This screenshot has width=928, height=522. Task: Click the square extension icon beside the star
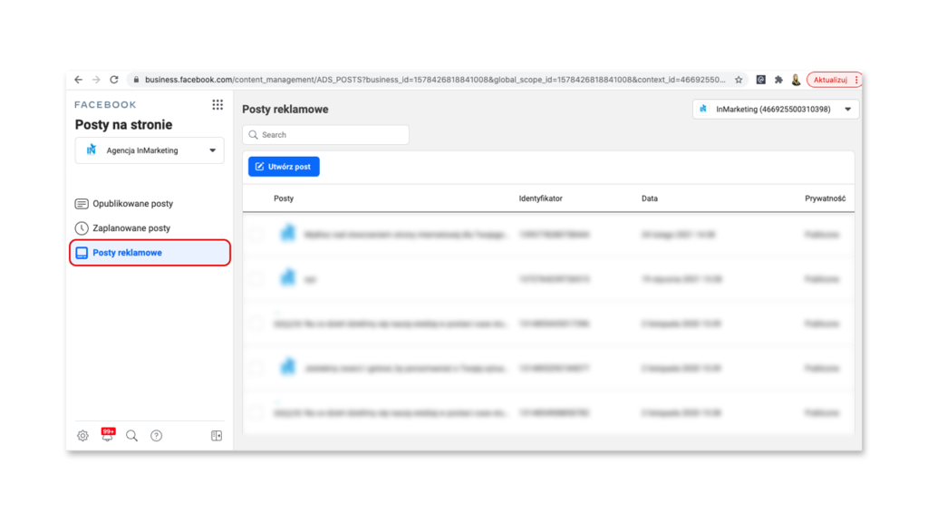(x=760, y=80)
